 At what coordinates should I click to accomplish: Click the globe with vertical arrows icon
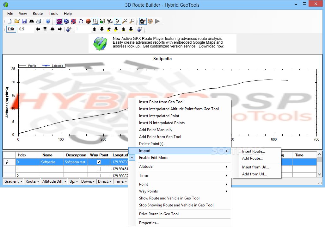(140, 29)
